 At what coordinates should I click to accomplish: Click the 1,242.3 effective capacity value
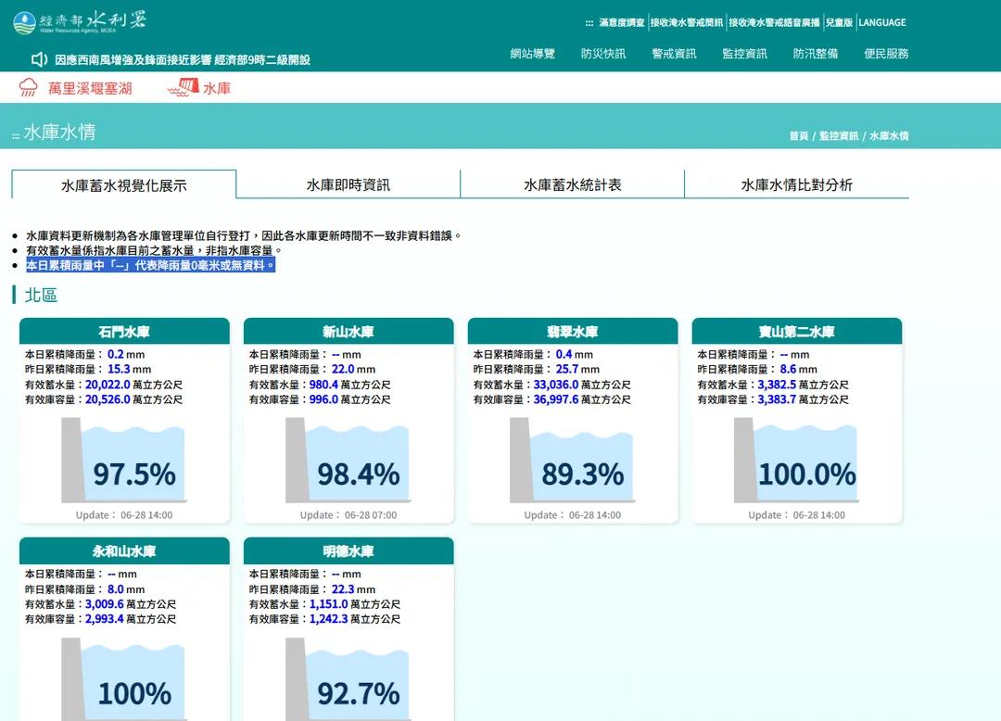click(x=329, y=619)
